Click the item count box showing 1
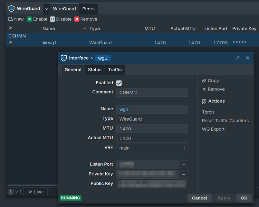This screenshot has height=207, width=259. (x=11, y=192)
